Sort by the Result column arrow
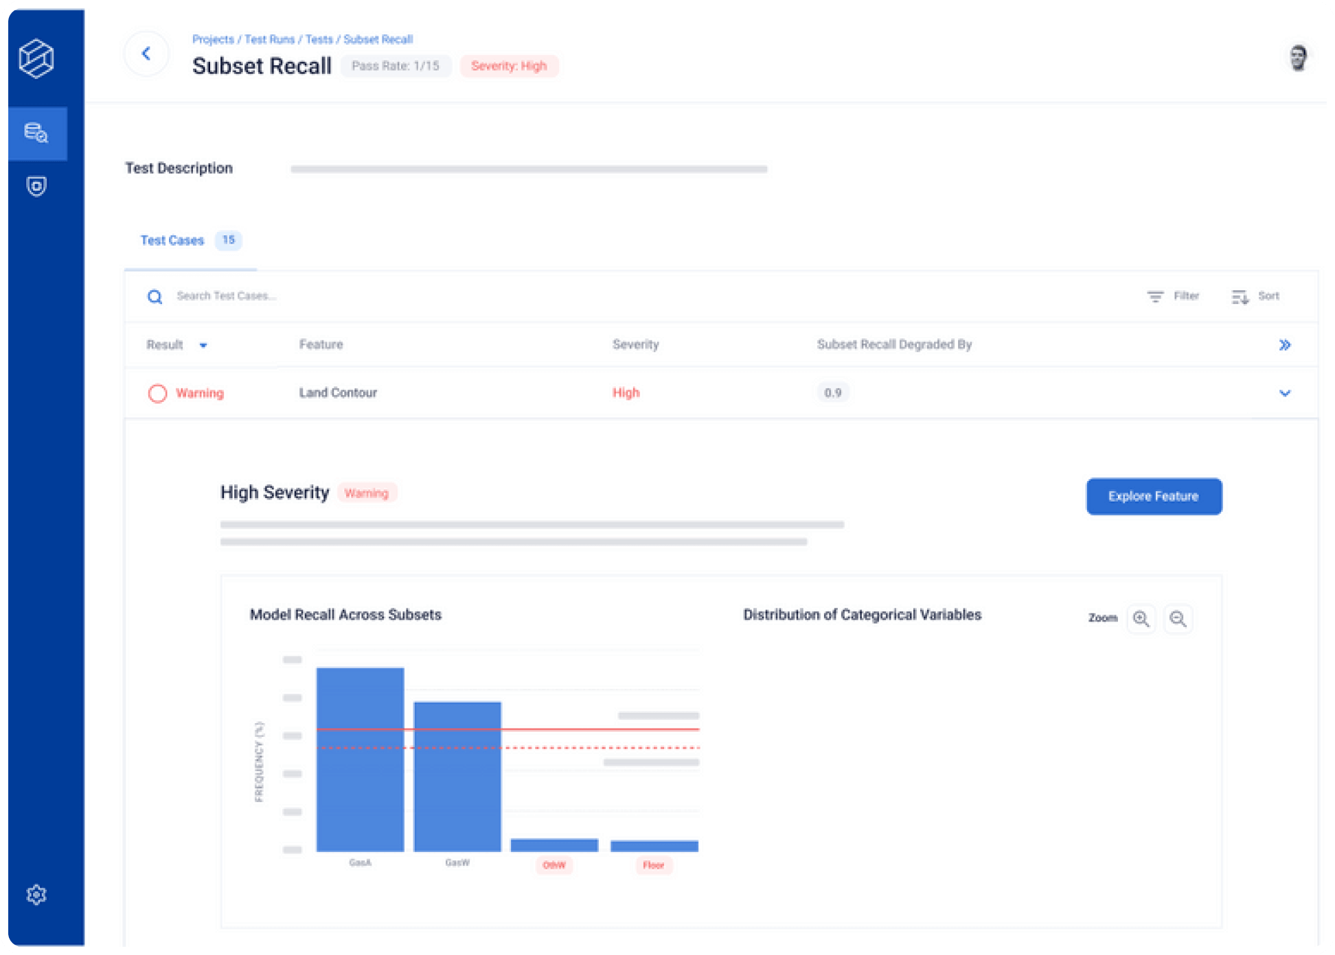The width and height of the screenshot is (1335, 955). (x=203, y=345)
